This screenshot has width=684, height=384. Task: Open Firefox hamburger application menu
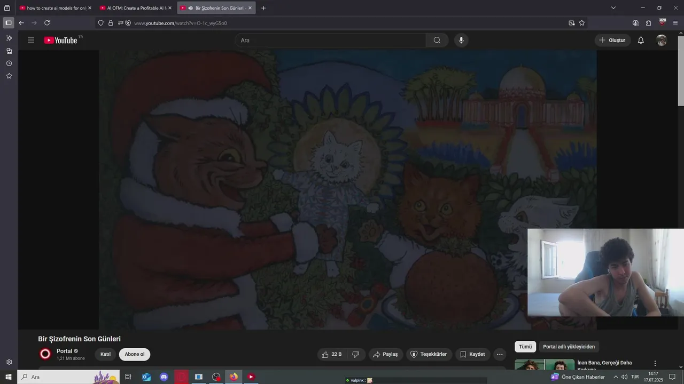click(x=675, y=23)
